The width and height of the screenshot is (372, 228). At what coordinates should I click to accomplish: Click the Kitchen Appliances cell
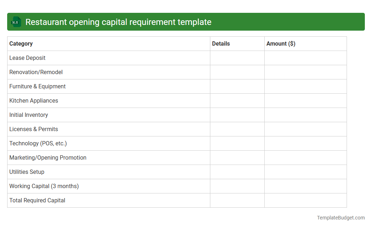point(34,100)
